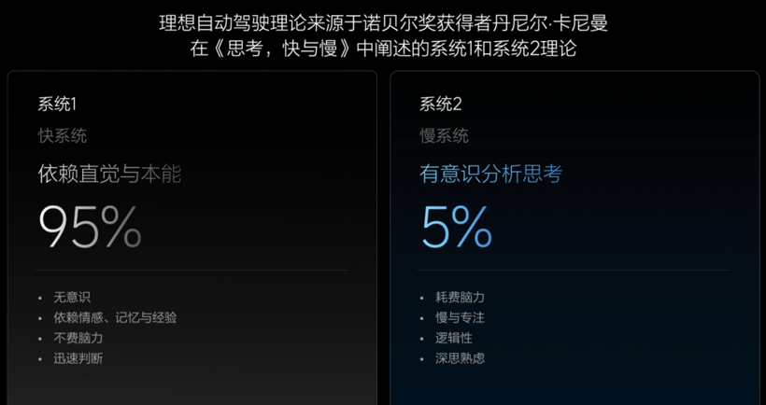Click the 系统1 heading

[57, 104]
